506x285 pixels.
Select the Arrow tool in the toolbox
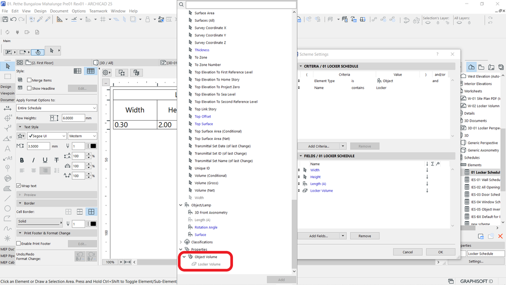click(8, 66)
